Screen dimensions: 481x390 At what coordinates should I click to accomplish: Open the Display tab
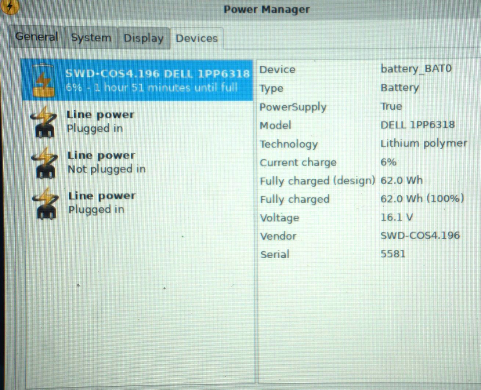pos(144,38)
